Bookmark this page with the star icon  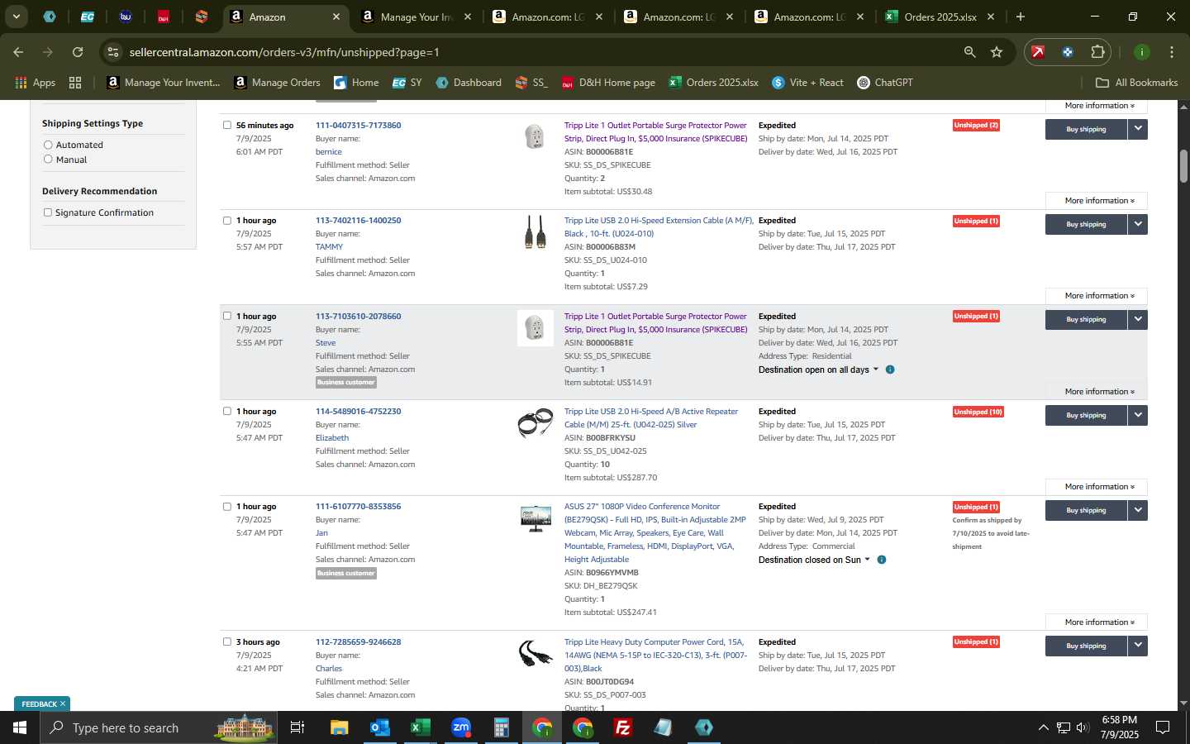(997, 52)
